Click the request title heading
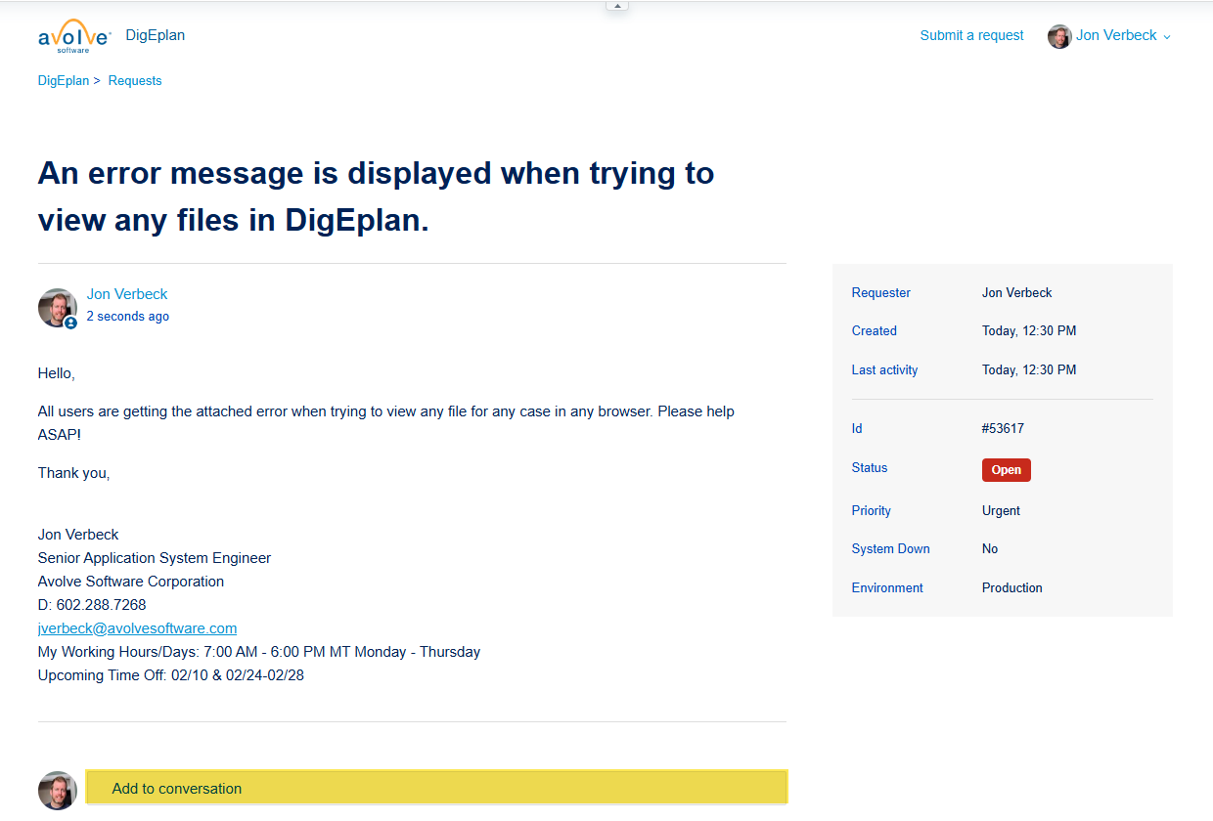Viewport: 1213px width, 821px height. (376, 196)
